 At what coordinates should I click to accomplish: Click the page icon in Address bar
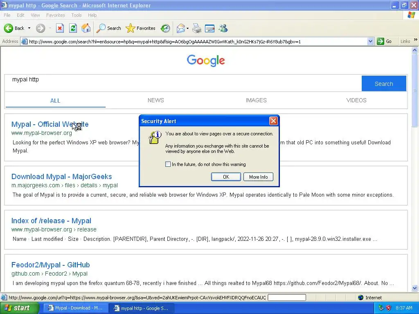[x=24, y=41]
